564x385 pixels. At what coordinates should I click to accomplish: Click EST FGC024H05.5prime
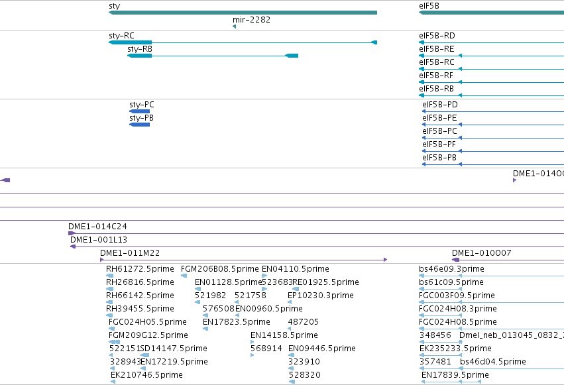tap(148, 322)
